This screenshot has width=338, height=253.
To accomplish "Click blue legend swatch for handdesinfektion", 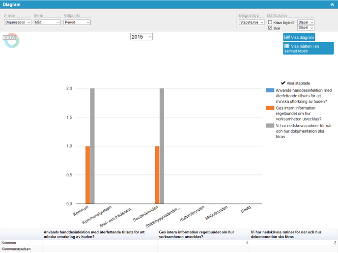I will (270, 90).
